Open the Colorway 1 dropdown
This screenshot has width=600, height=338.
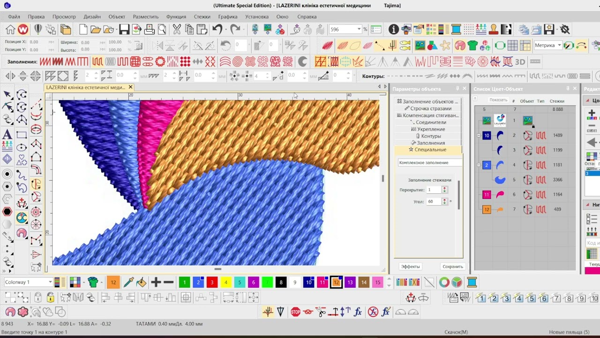click(x=50, y=282)
